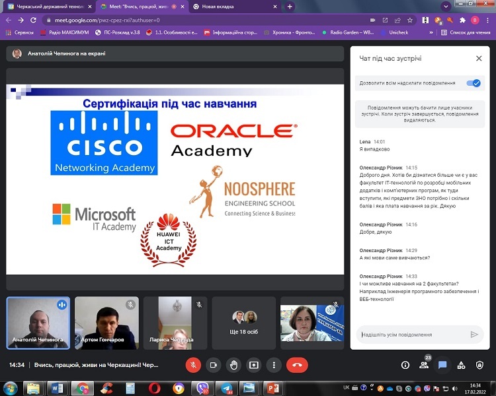The image size is (496, 396).
Task: Click the 1.1. Особливості bookmark
Action: coord(172,32)
